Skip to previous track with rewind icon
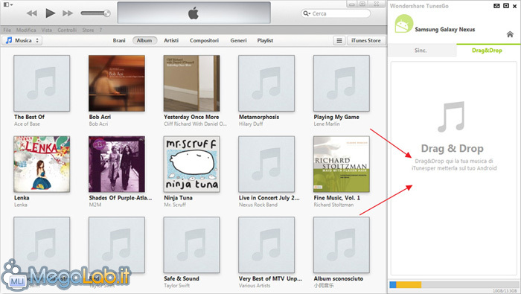Image resolution: width=521 pixels, height=294 pixels. [32, 13]
